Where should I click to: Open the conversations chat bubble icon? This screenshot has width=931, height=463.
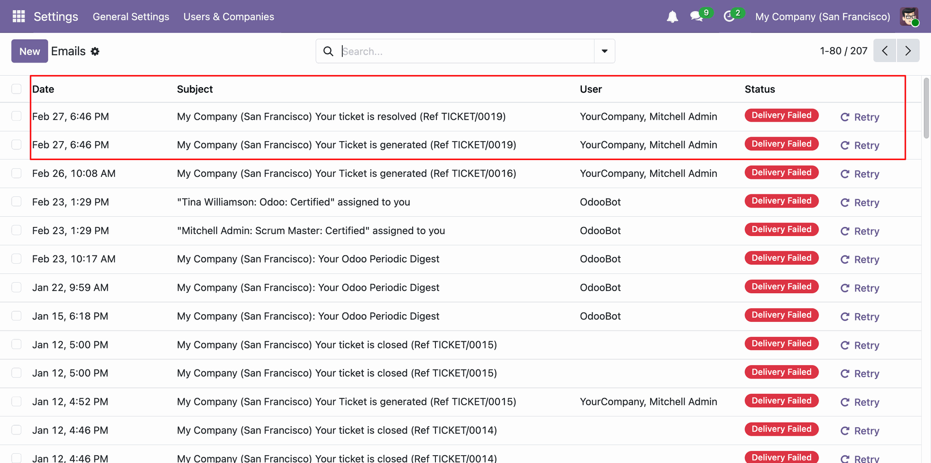(697, 16)
